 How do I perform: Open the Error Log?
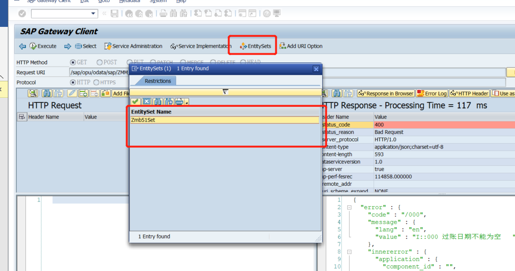(432, 94)
